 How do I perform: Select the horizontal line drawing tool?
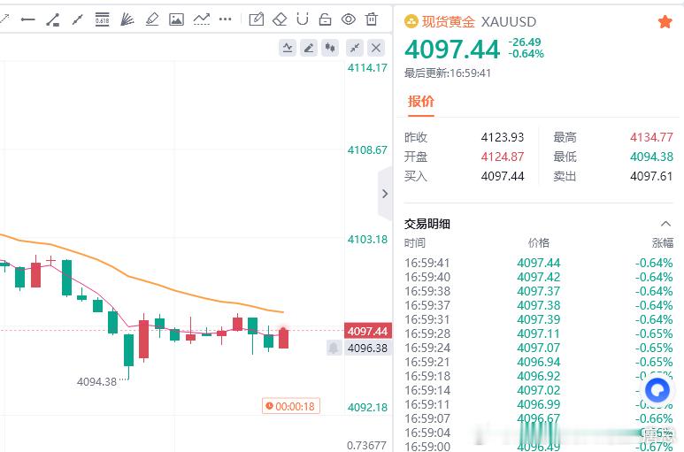click(x=28, y=19)
